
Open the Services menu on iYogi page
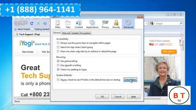(28, 52)
